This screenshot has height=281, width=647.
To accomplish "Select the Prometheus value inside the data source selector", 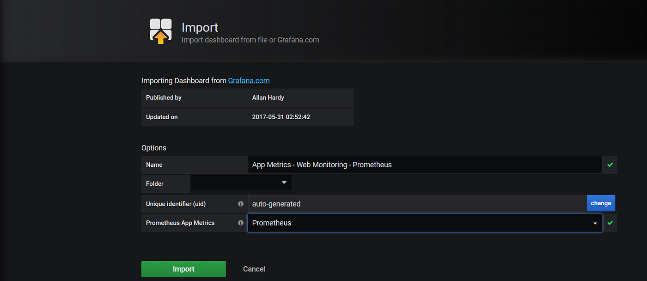I will (x=272, y=223).
